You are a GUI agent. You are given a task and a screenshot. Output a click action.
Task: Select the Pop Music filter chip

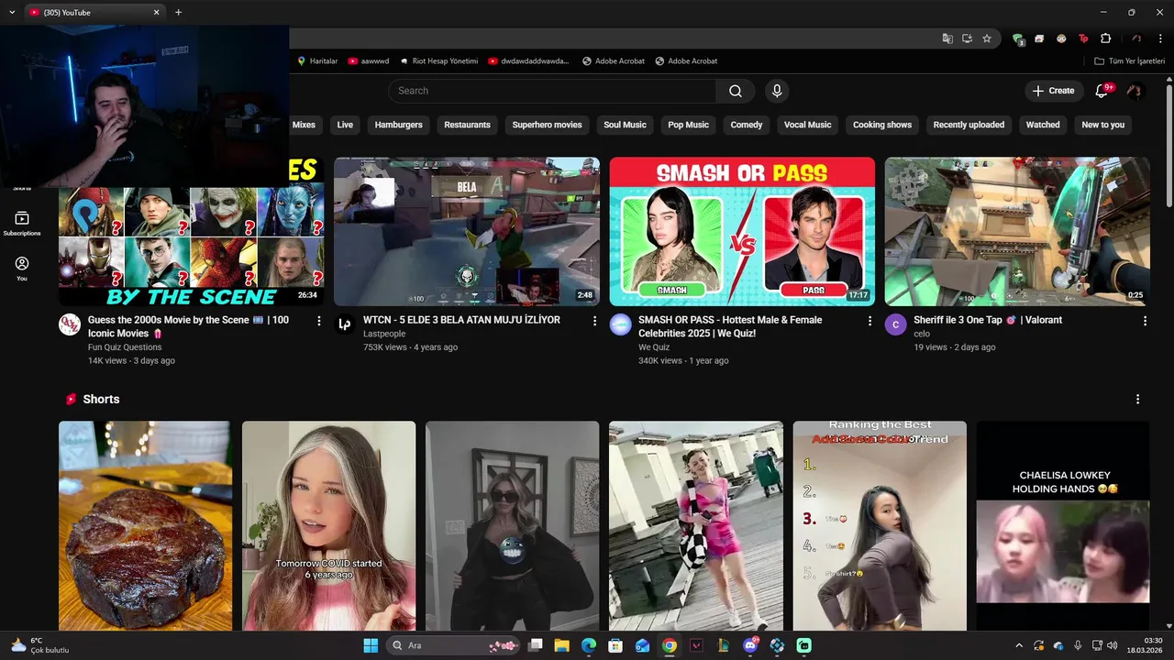click(688, 125)
